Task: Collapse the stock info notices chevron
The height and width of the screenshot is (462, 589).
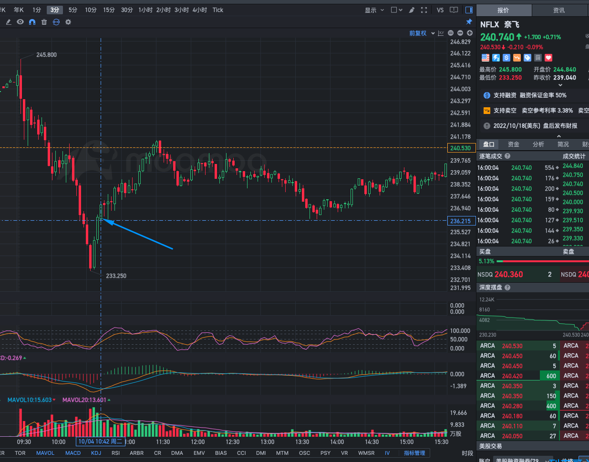Action: (x=559, y=136)
